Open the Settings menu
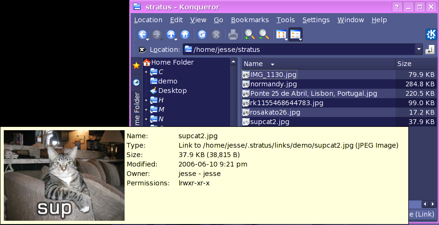439x225 pixels. click(x=316, y=20)
